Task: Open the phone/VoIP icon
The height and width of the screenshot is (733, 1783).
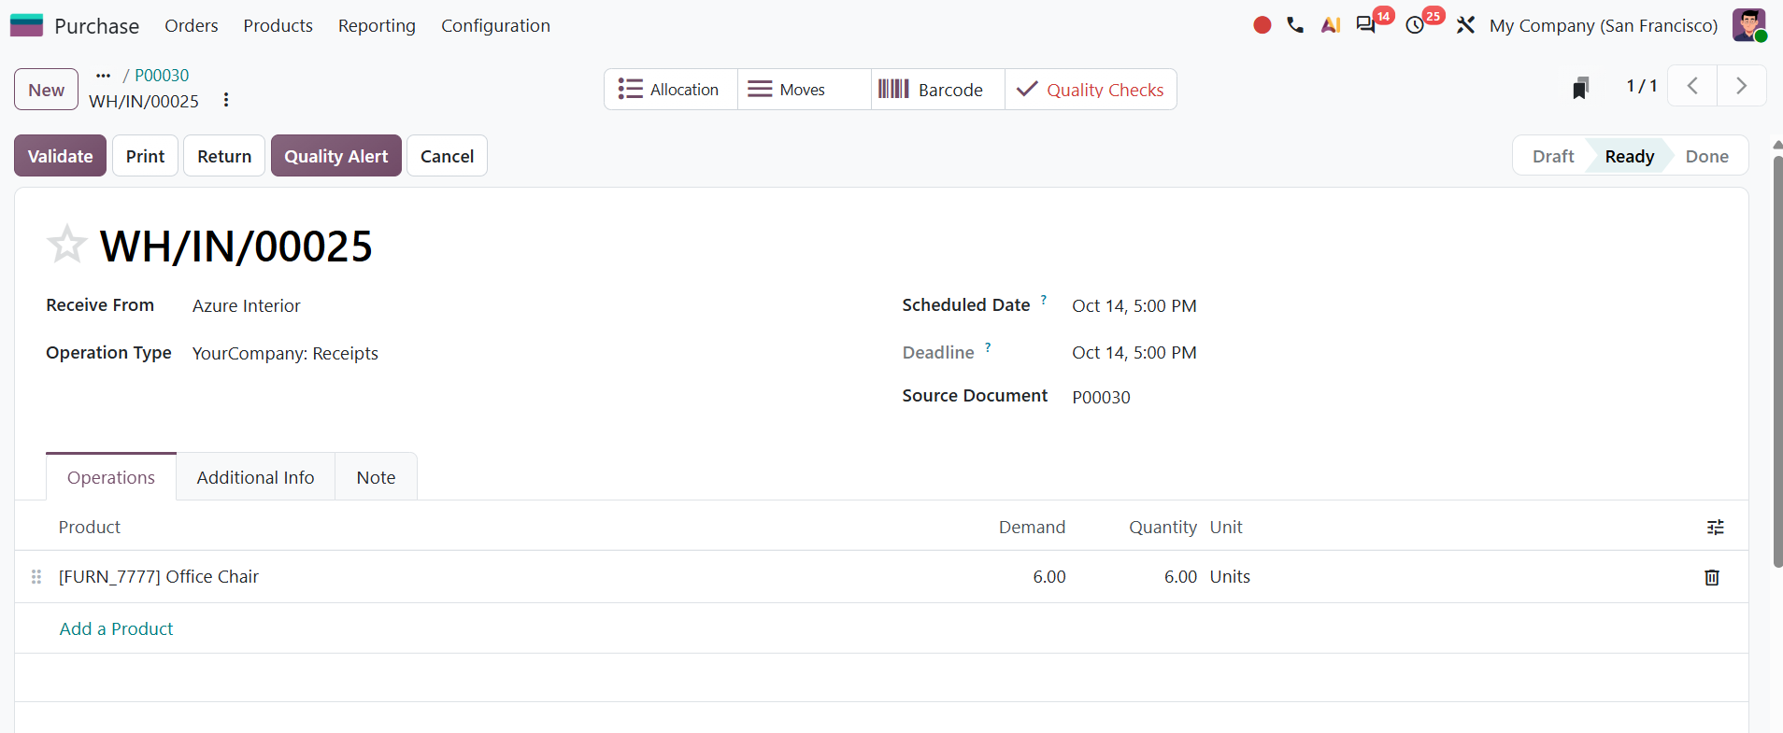Action: (1295, 25)
